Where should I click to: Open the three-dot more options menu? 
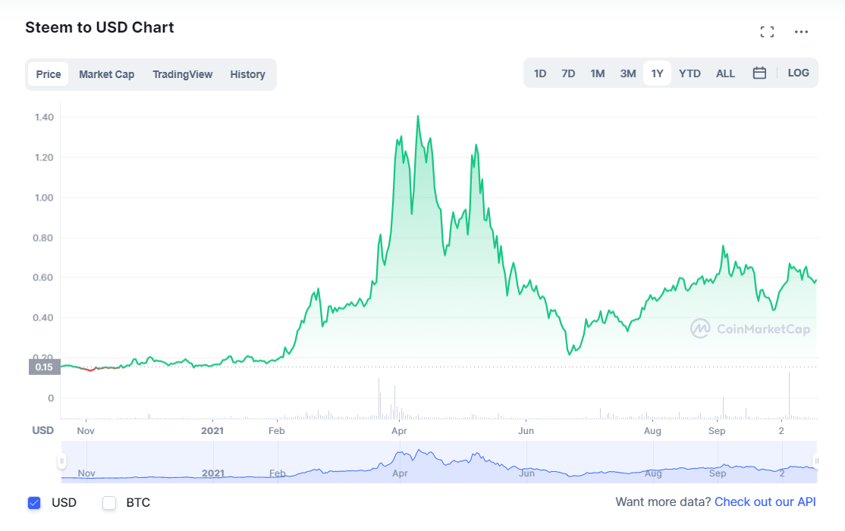coord(801,32)
